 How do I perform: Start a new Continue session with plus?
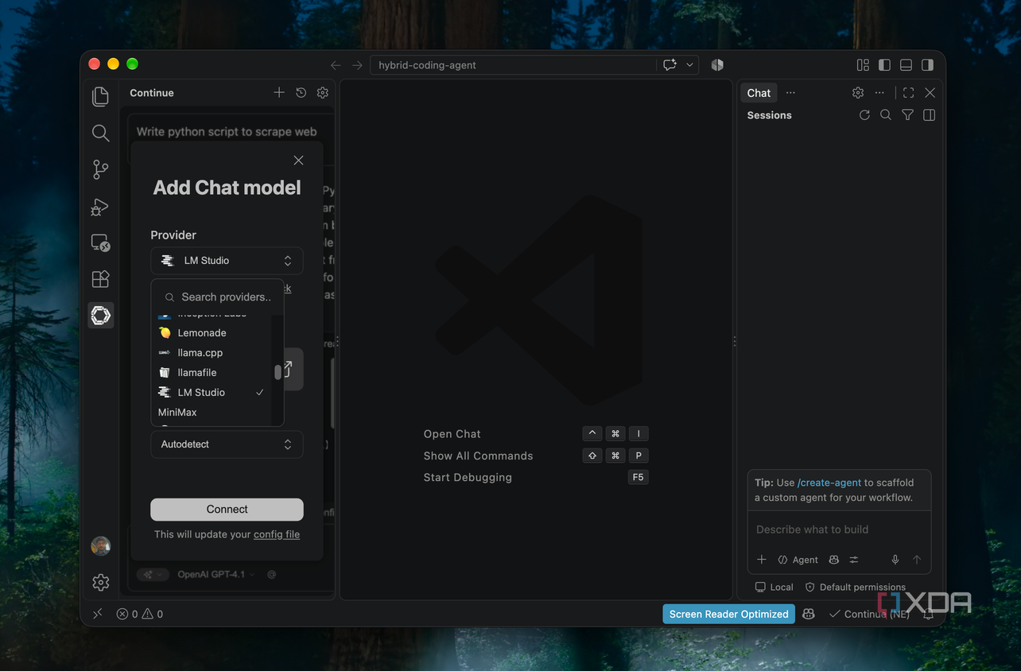(279, 93)
